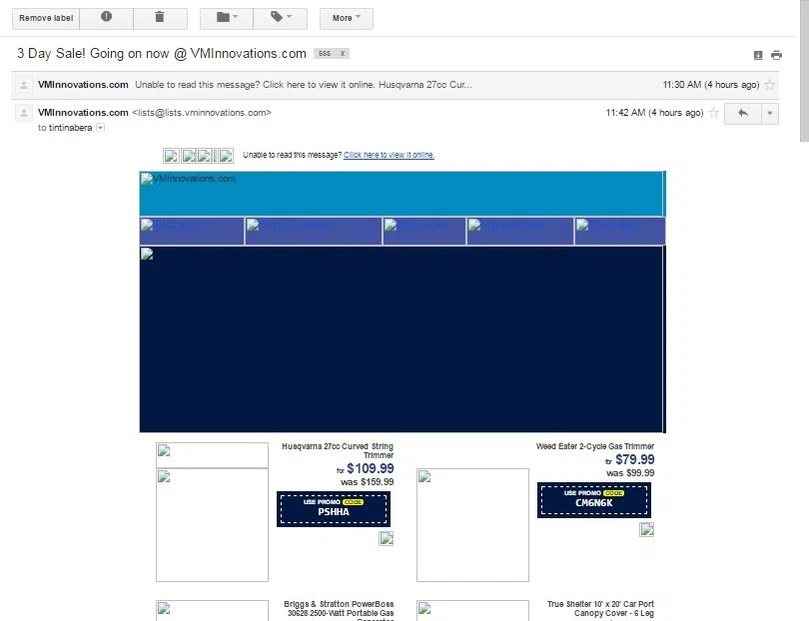Click the subject '3 Day Sale! Going on now'
The height and width of the screenshot is (621, 809).
(162, 54)
